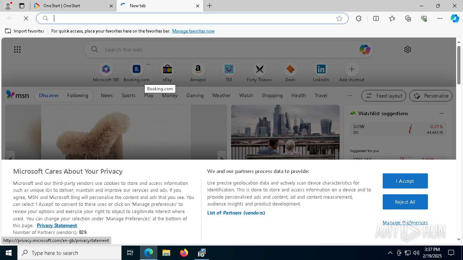This screenshot has width=463, height=260.
Task: Open the Shopping category
Action: 272,95
